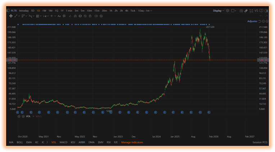
Task: Open Manage Indicators
Action: point(132,142)
